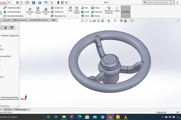This screenshot has height=120, width=181.
Task: Expand Reference Geometry dropdown arrow
Action: pos(109,16)
